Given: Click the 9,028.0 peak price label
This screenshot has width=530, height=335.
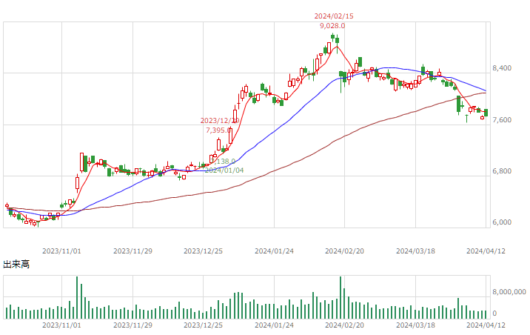Looking at the screenshot, I should (x=332, y=26).
